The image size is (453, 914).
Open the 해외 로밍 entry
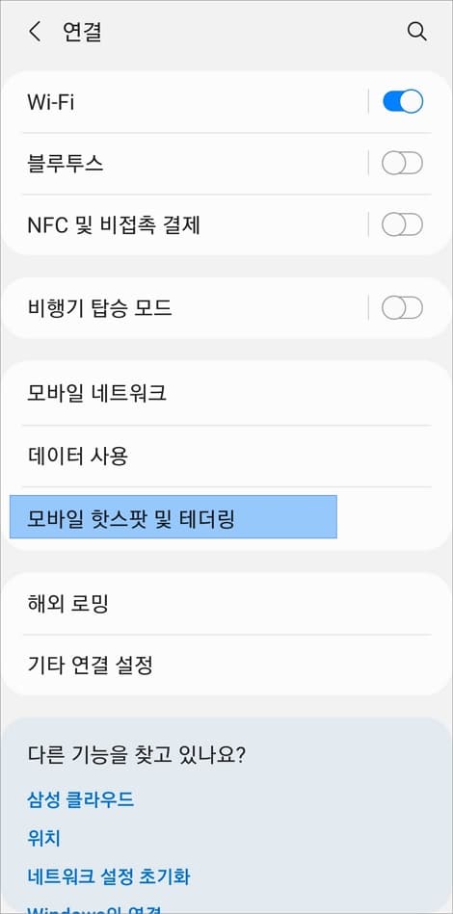226,604
